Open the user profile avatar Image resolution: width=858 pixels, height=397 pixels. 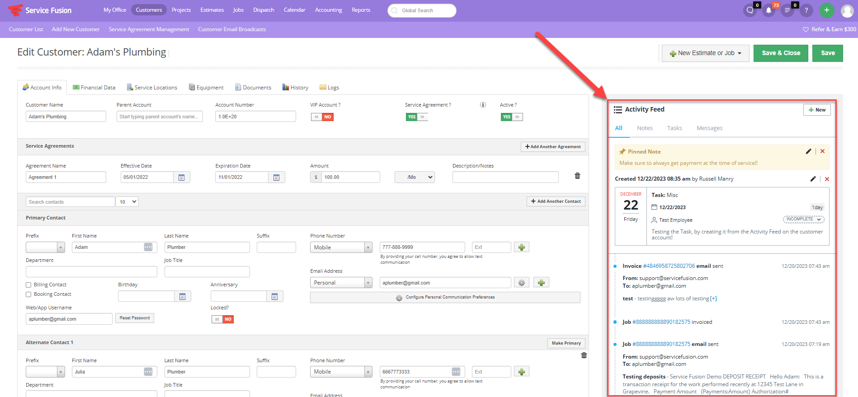[847, 10]
